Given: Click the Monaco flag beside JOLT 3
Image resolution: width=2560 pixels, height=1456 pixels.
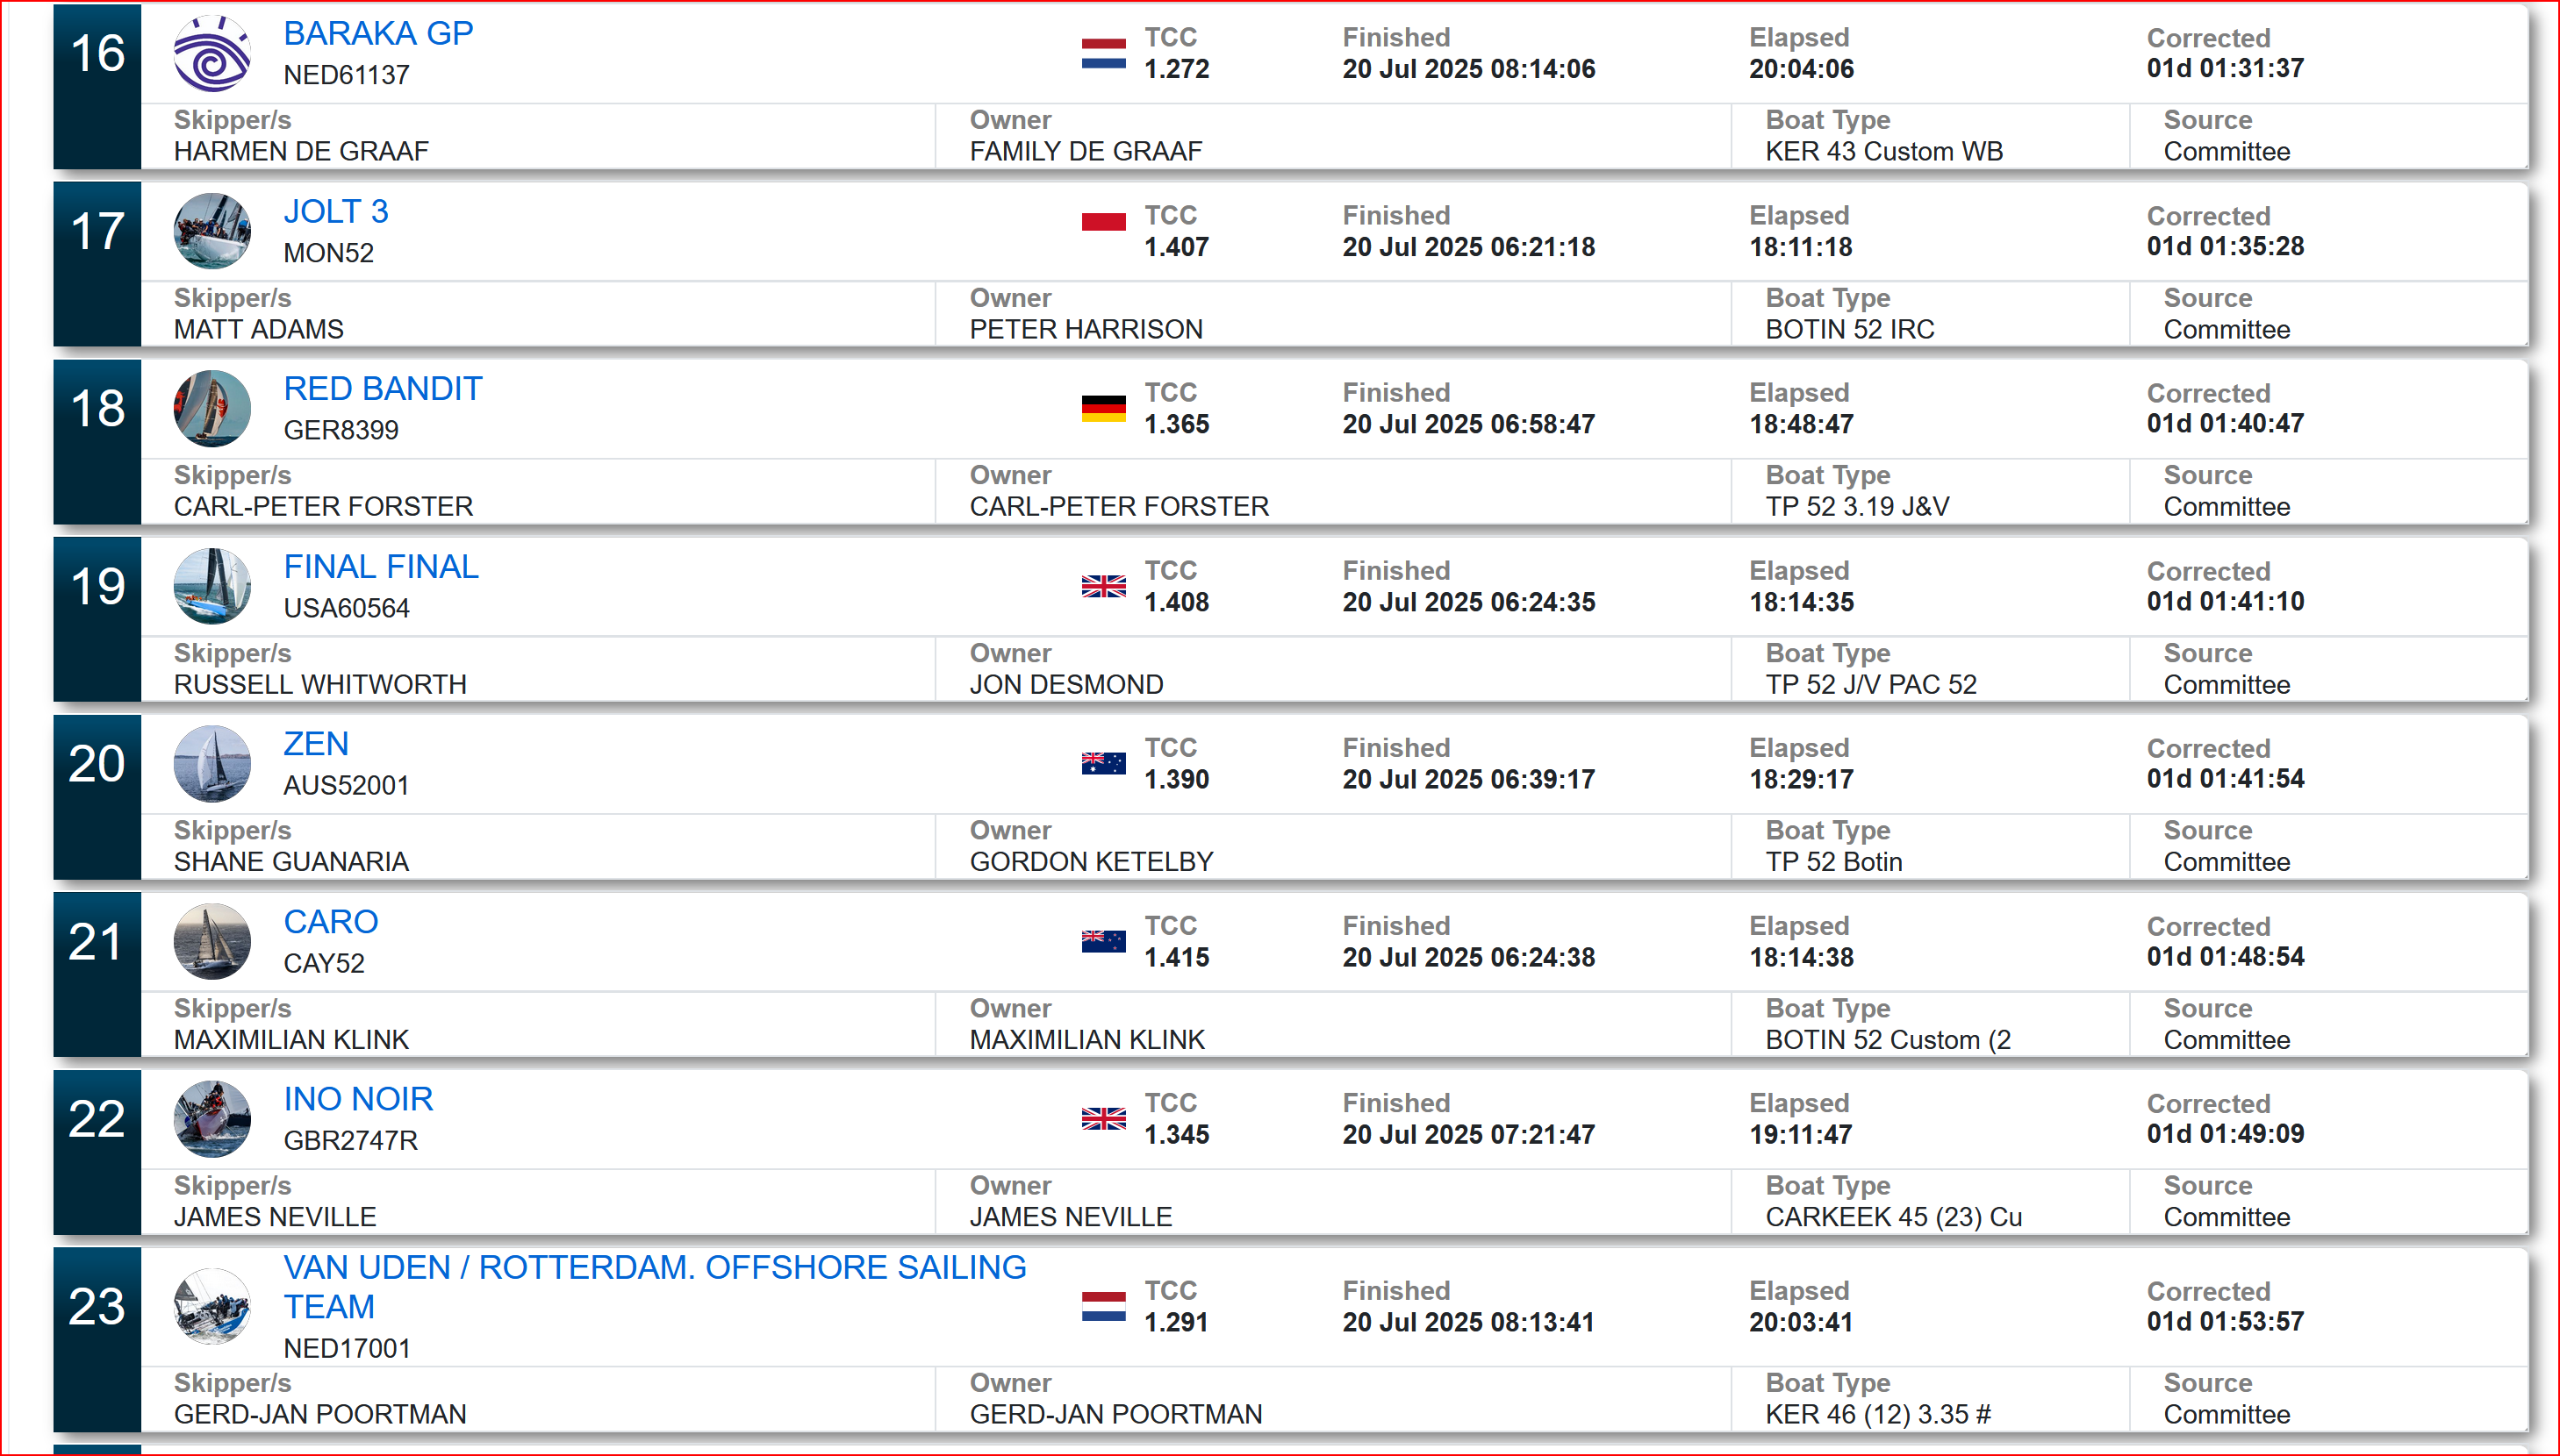Looking at the screenshot, I should [1103, 222].
